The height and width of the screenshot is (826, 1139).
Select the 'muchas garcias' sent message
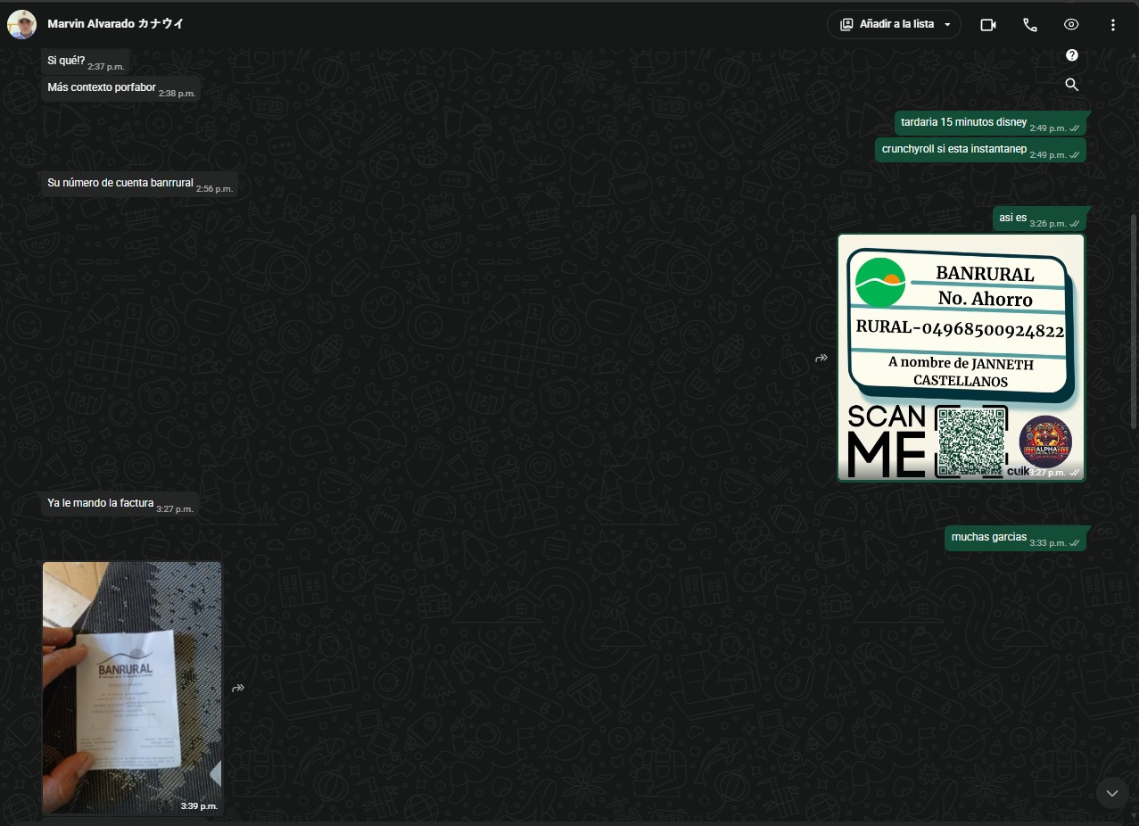tap(1015, 538)
